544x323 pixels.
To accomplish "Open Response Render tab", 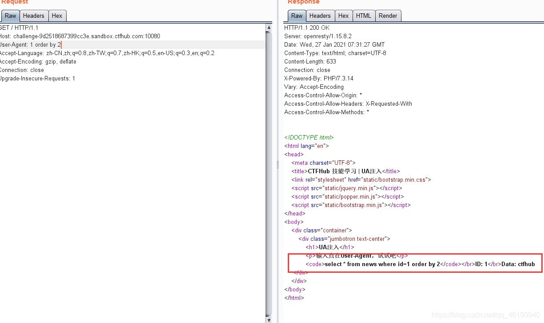I will pos(388,16).
